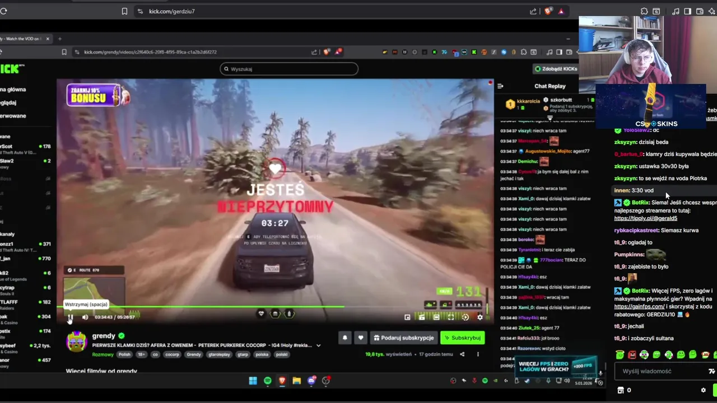Open Discord from the taskbar
This screenshot has width=717, height=403.
tap(311, 381)
